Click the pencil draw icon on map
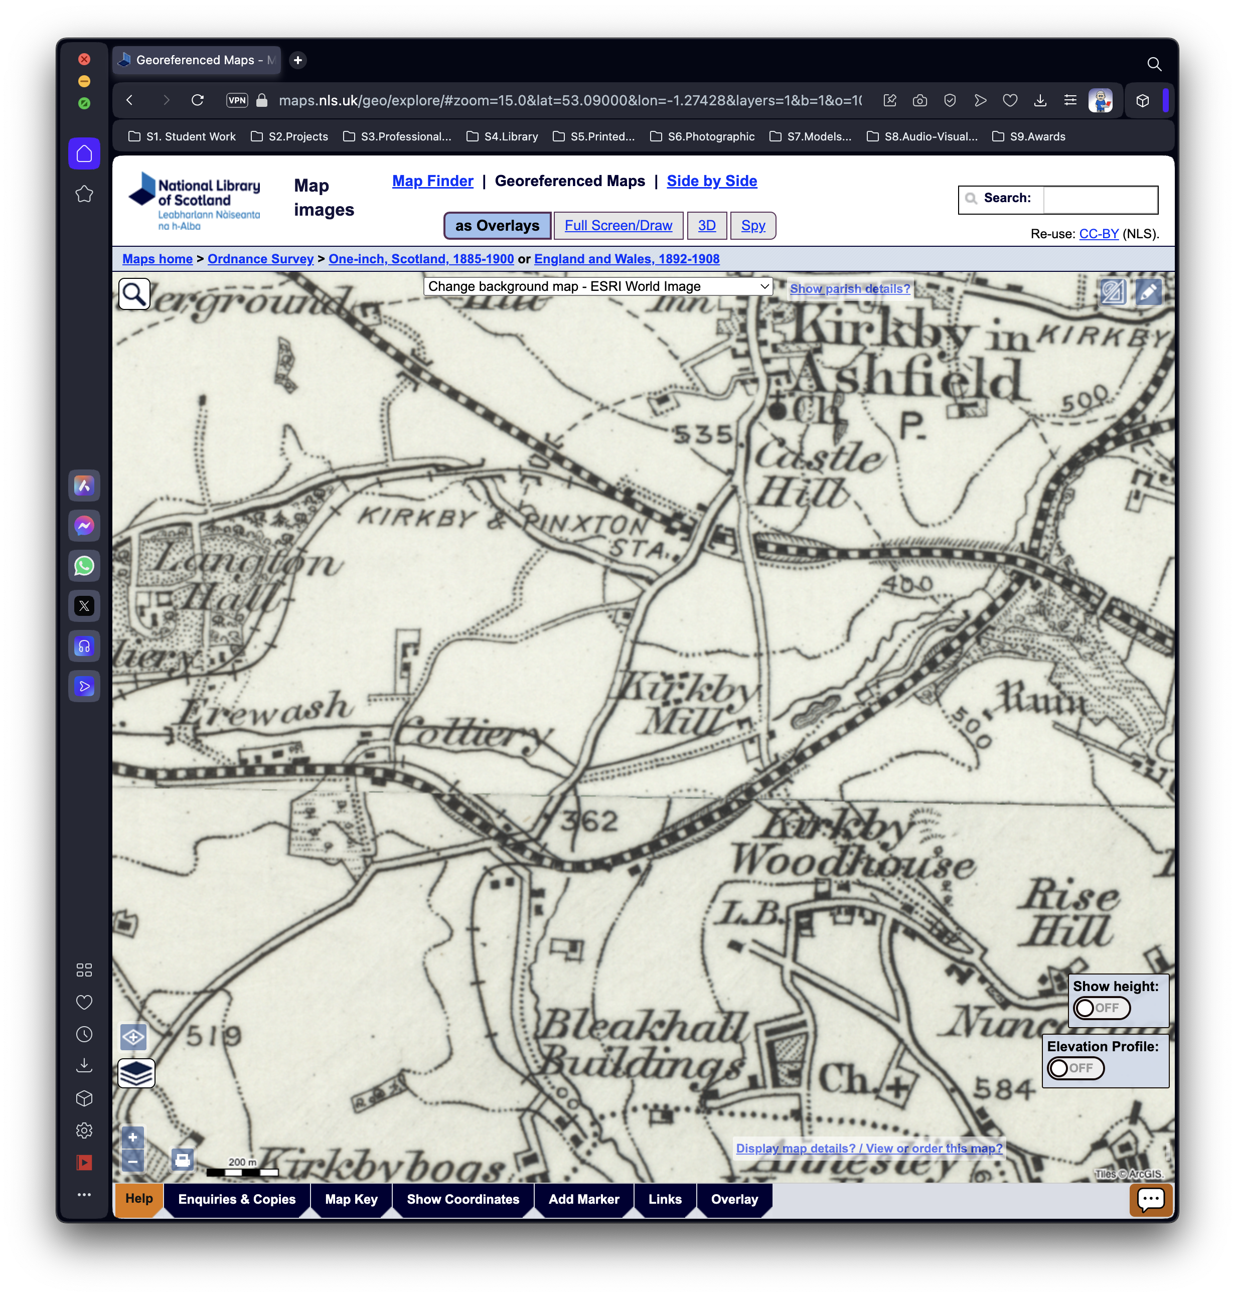 point(1148,292)
